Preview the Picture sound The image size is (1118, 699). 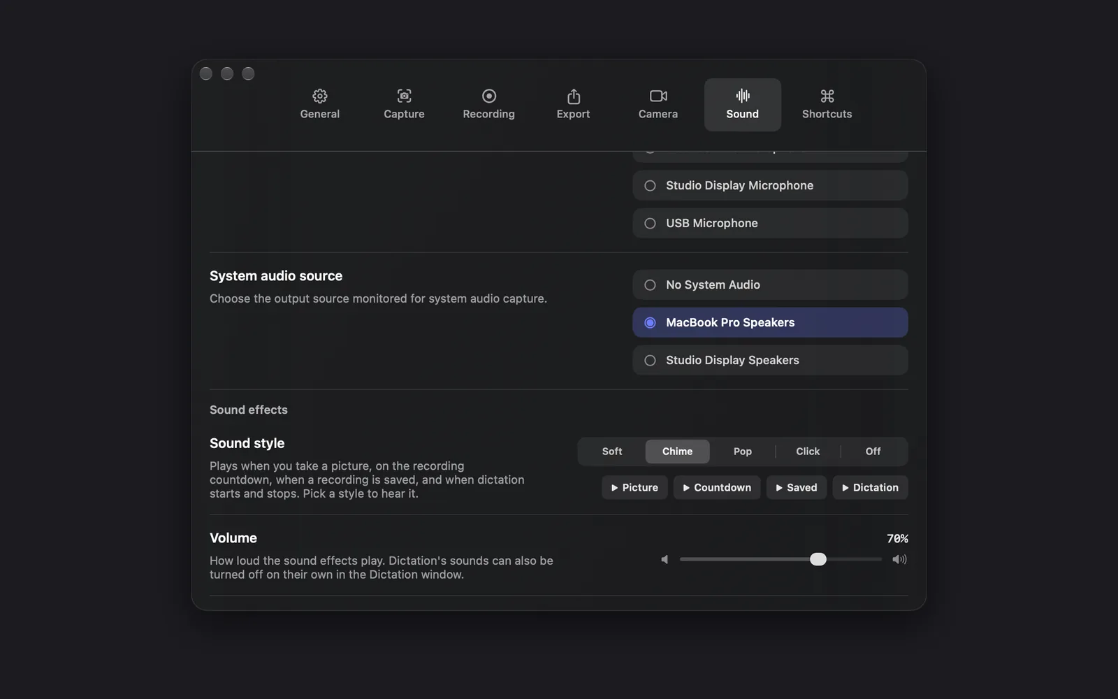click(x=634, y=487)
